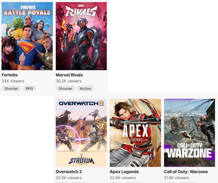Open the Fortnite Battle Royale cover art
The image size is (218, 183).
[x=27, y=36]
